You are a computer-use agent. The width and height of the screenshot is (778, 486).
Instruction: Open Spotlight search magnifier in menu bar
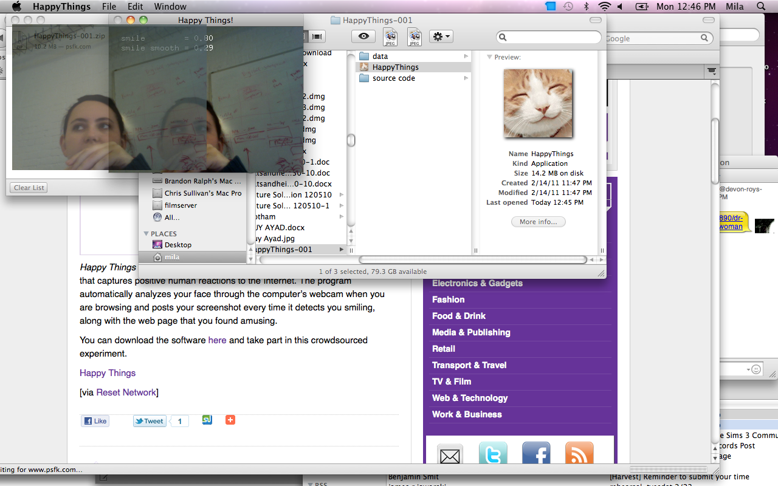tap(761, 7)
